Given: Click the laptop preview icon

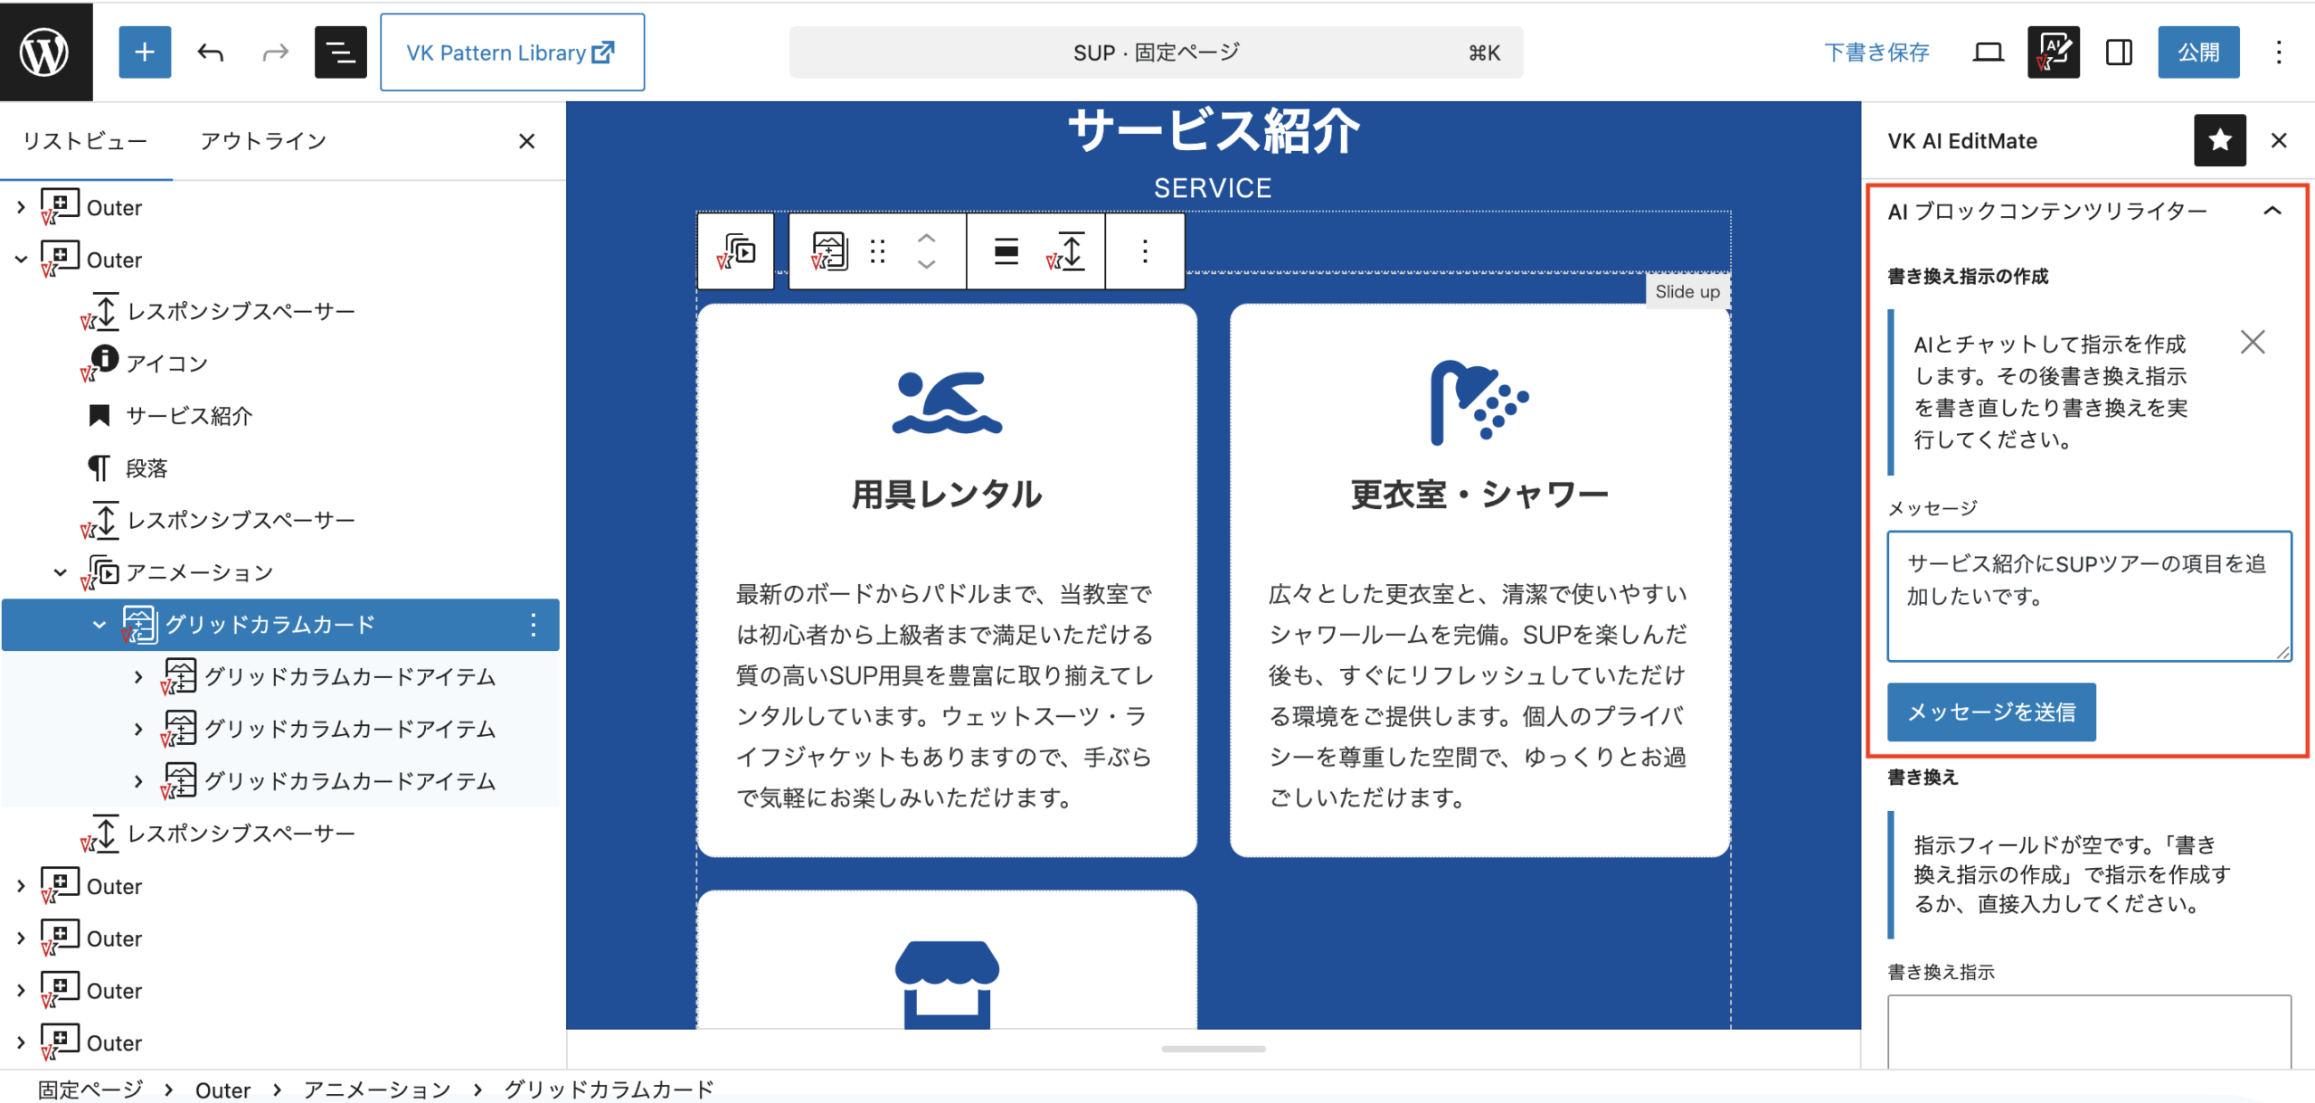Looking at the screenshot, I should [1988, 52].
